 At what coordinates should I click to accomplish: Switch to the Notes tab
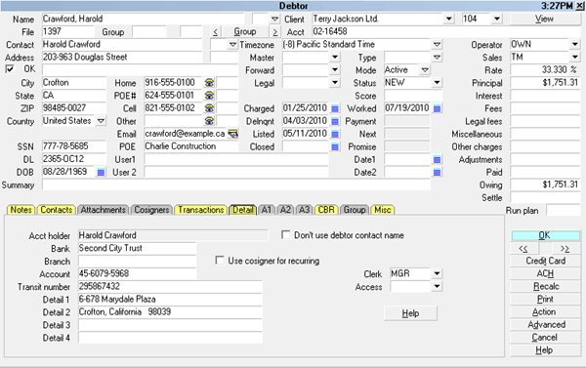coord(21,210)
